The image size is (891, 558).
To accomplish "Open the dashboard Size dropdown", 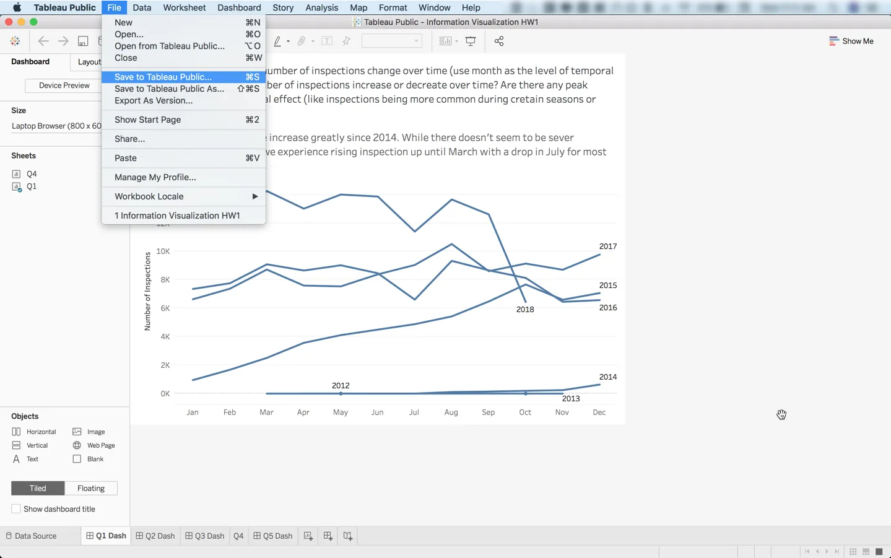I will click(x=56, y=126).
